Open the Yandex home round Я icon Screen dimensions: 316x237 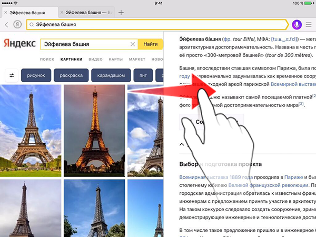pyautogui.click(x=17, y=24)
